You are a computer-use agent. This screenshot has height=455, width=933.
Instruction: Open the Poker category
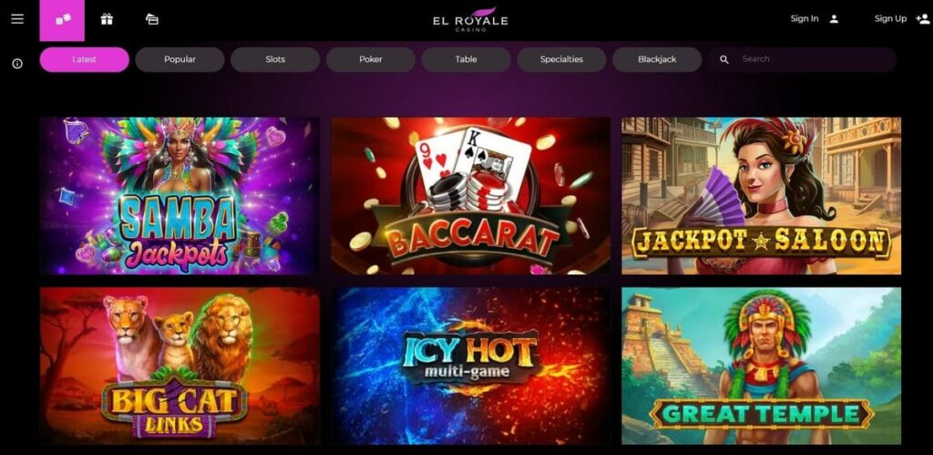point(371,59)
